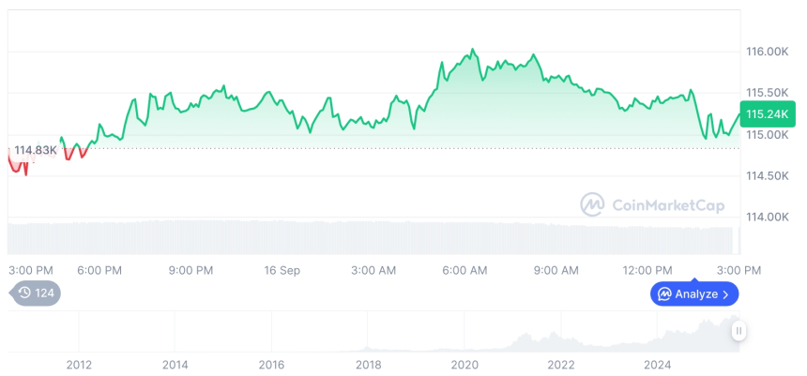Click the 12:00 PM time axis label

coord(647,270)
